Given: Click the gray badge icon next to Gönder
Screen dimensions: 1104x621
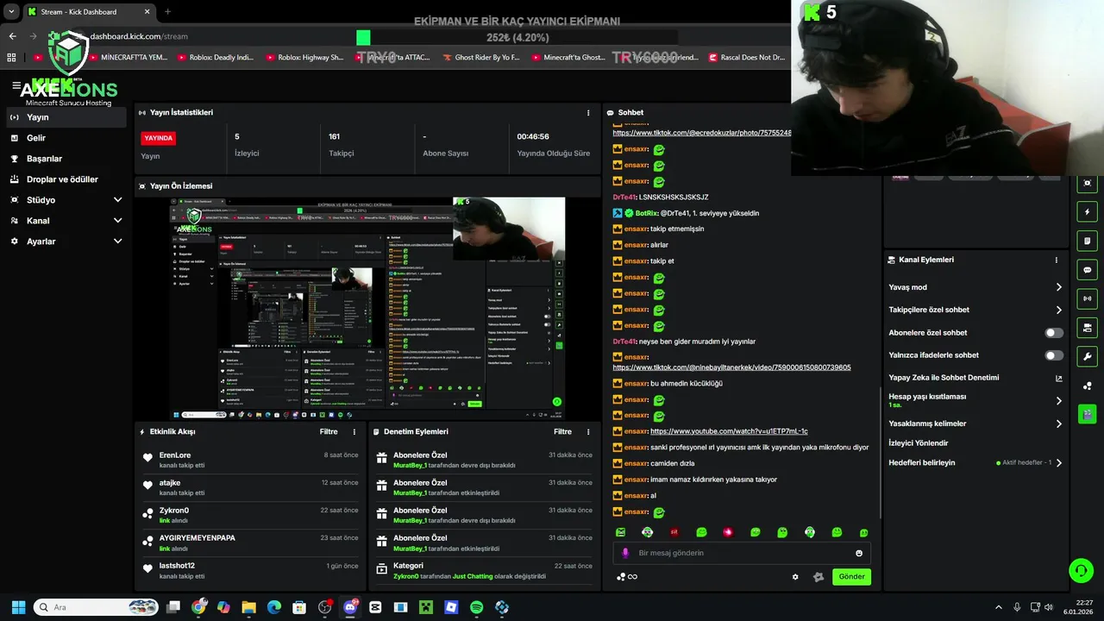Looking at the screenshot, I should tap(819, 577).
